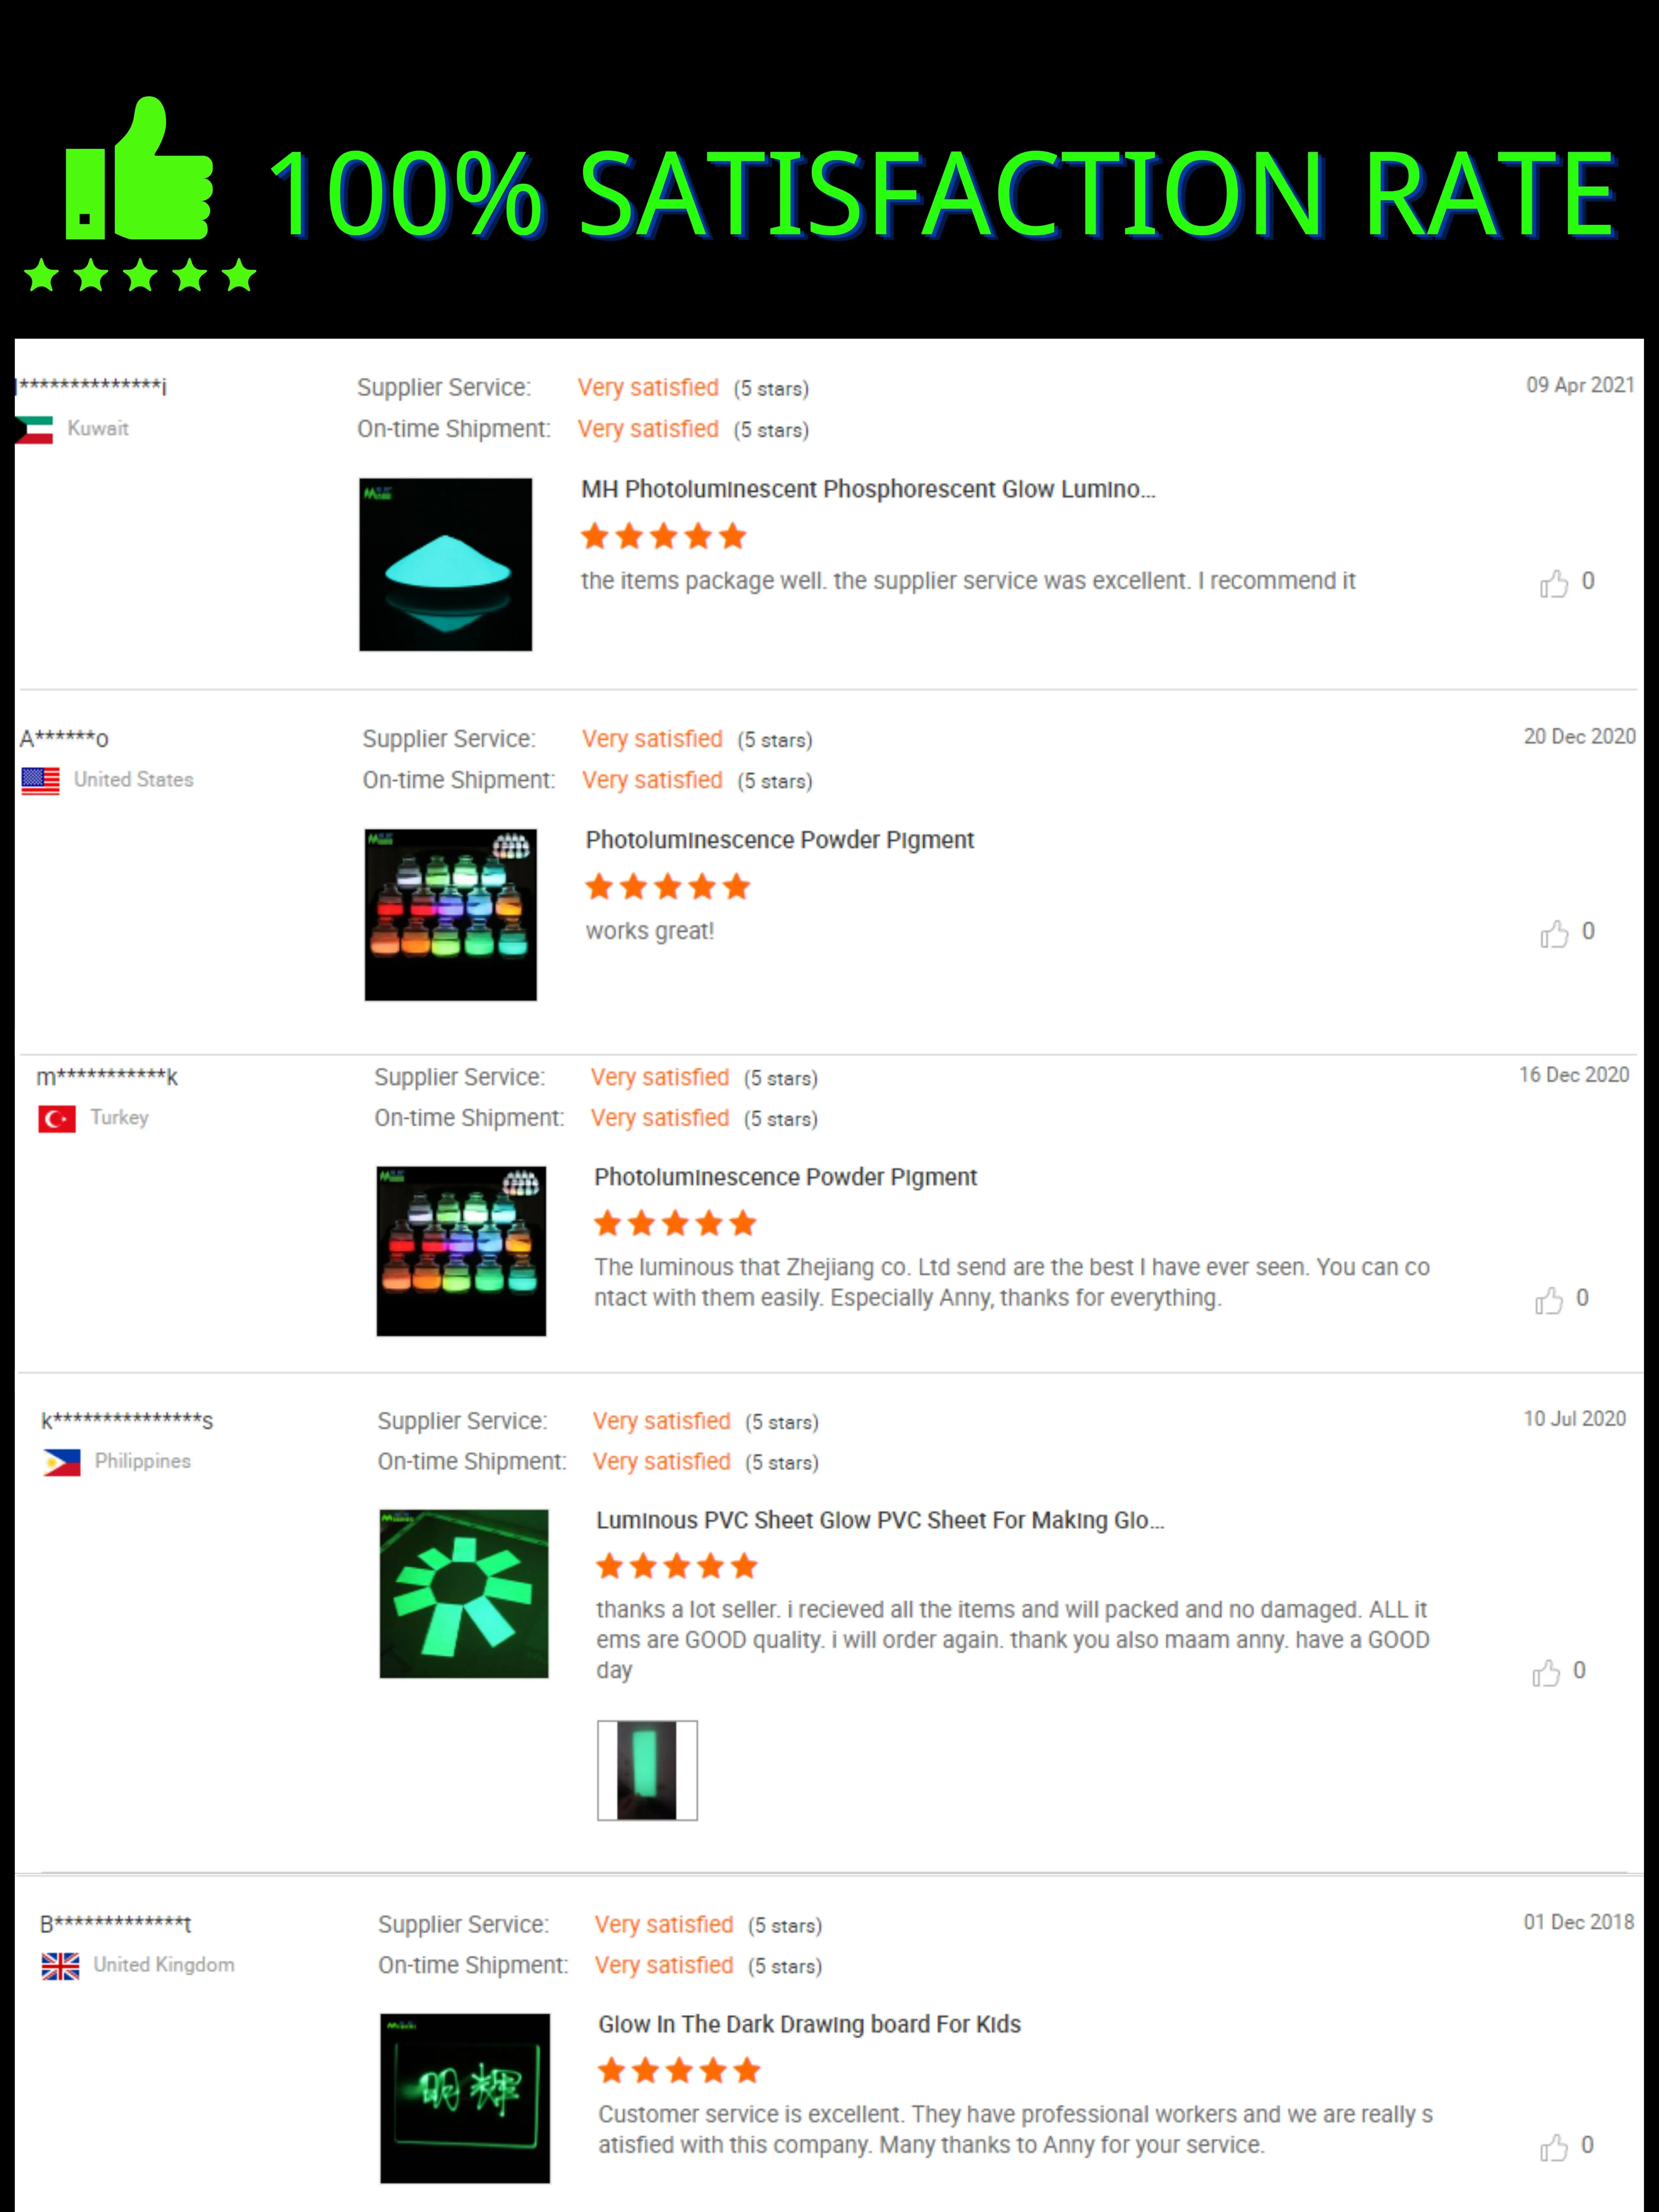
Task: Open the green PVC sheet product thumbnail
Action: [x=464, y=1593]
